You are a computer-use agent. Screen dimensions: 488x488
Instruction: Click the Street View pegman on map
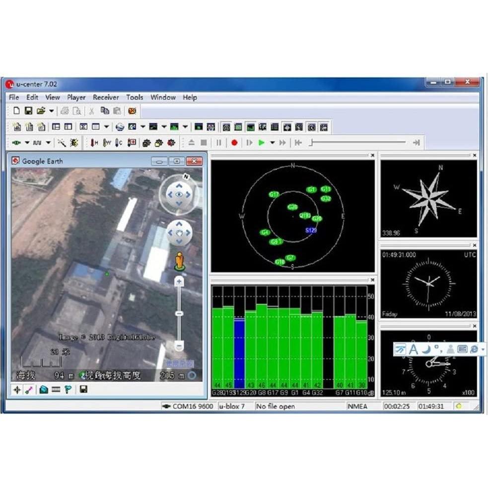[179, 261]
